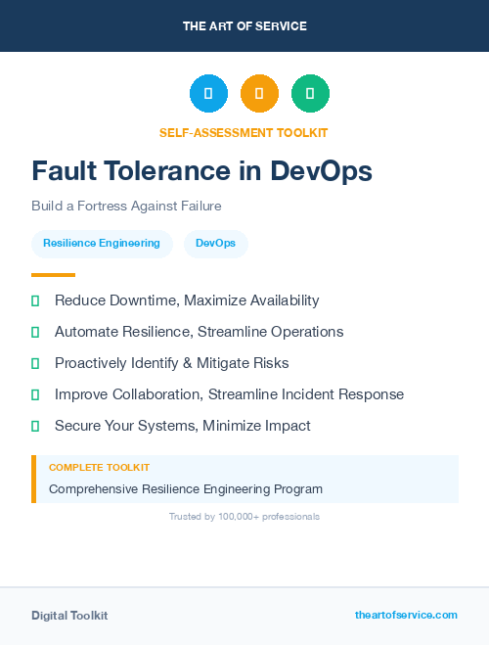The width and height of the screenshot is (489, 645).
Task: Click Trusted by 100,000+ professionals text
Action: pyautogui.click(x=244, y=516)
